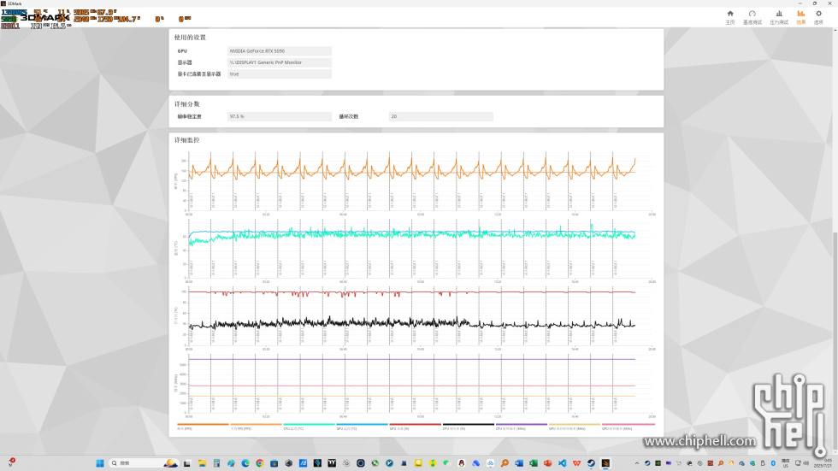Open the 主页 home tab
Screen dimensions: 838x471
tap(730, 17)
